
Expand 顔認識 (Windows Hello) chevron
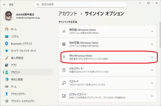coord(152,31)
